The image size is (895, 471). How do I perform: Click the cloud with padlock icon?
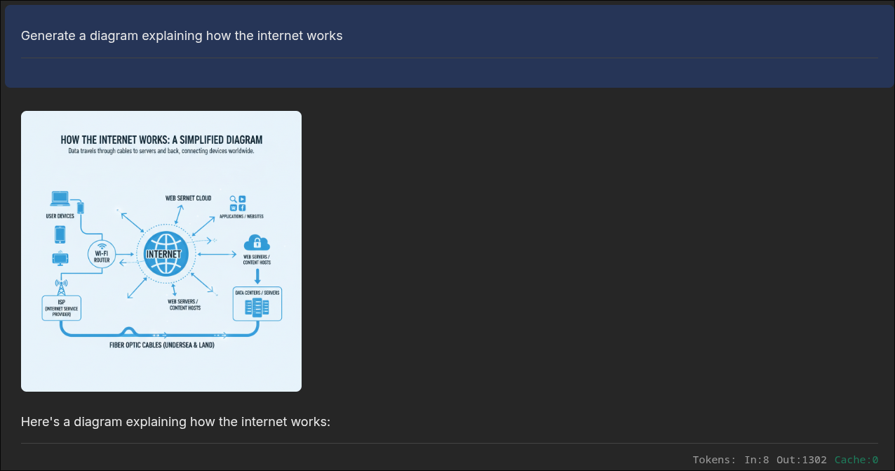coord(257,243)
